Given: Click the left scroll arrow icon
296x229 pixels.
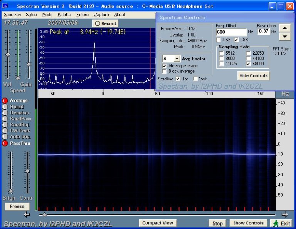Looking at the screenshot, I should pos(27,215).
